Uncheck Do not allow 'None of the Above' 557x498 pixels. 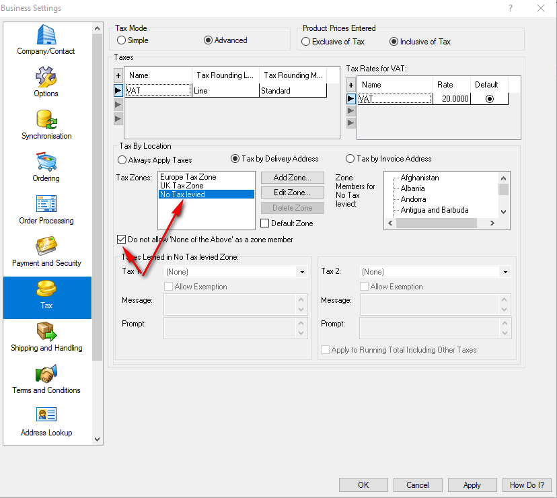[x=121, y=240]
